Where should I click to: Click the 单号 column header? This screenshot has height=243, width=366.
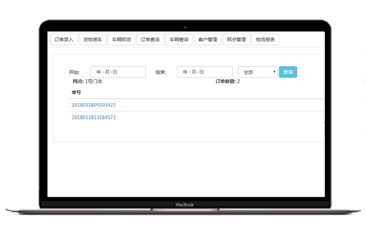click(x=76, y=92)
